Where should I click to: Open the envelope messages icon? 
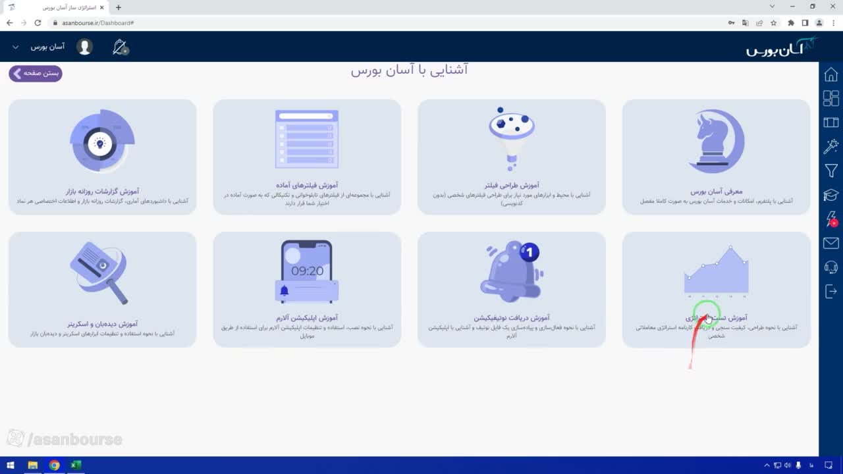point(831,244)
